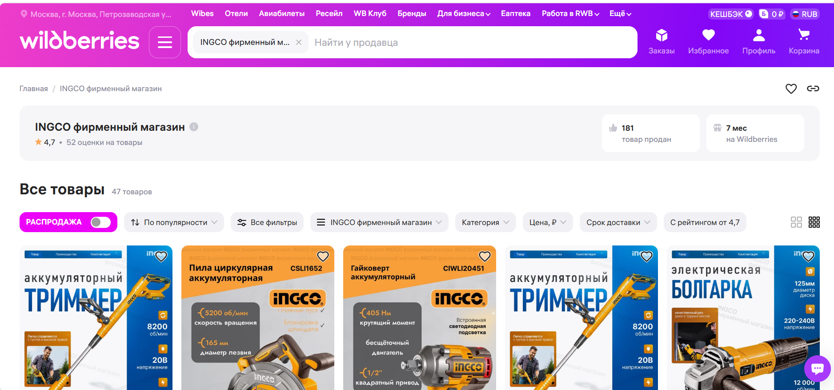
Task: Switch to small grid view
Action: coord(814,222)
